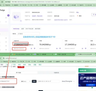Select the first device data tab left of 告警
Viewport: 96px width, 91px height.
(x=16, y=29)
